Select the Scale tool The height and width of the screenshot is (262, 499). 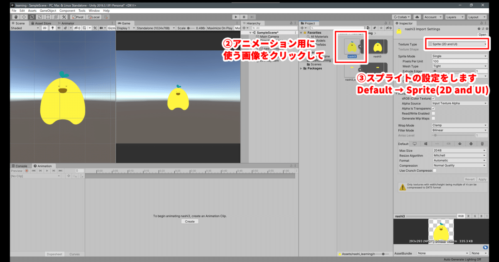(40, 17)
